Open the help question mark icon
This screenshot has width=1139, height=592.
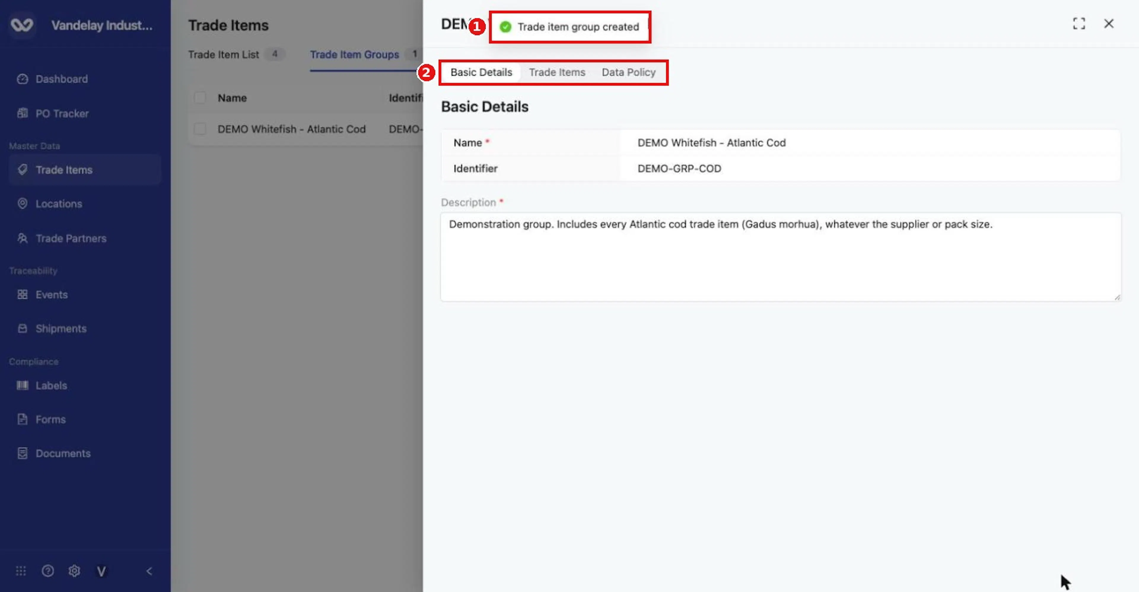[48, 571]
